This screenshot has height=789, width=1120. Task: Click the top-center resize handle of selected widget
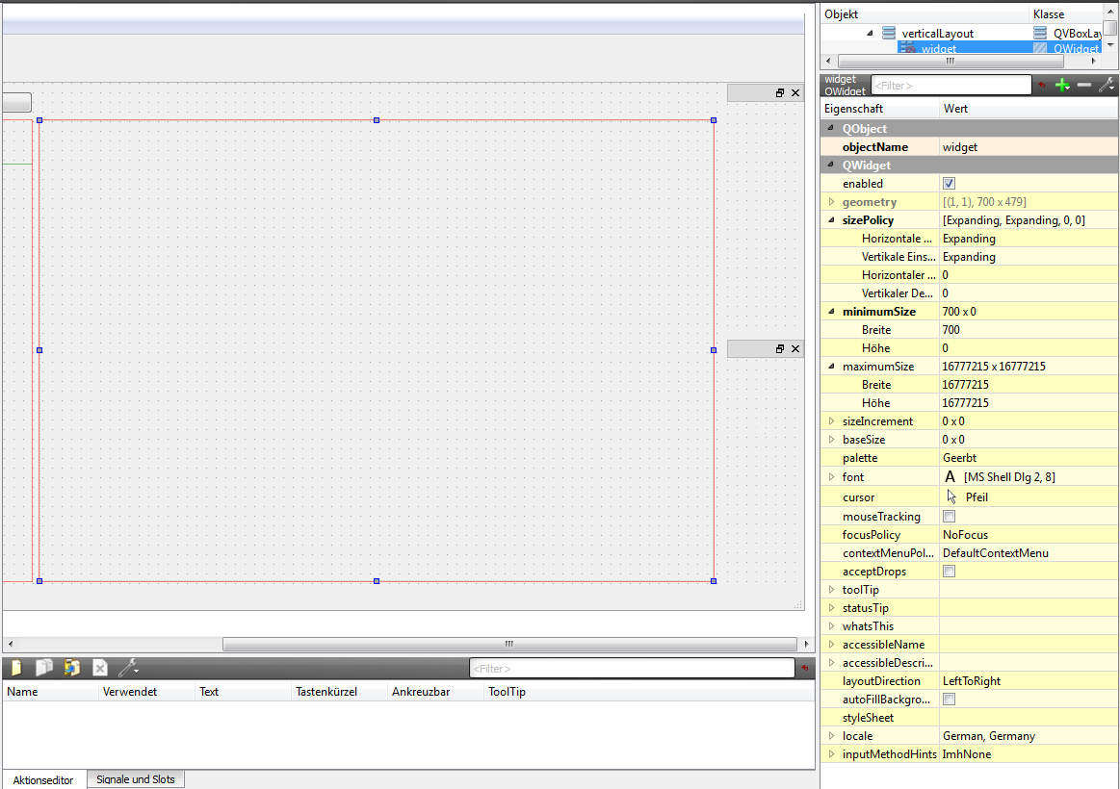377,120
